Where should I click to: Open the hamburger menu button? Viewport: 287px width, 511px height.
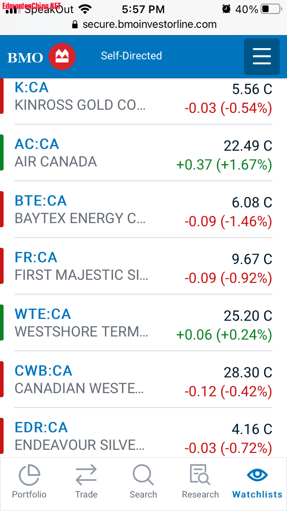point(261,57)
